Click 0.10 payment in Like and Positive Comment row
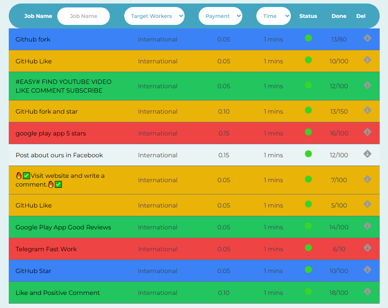Image resolution: width=388 pixels, height=308 pixels. coord(224,293)
